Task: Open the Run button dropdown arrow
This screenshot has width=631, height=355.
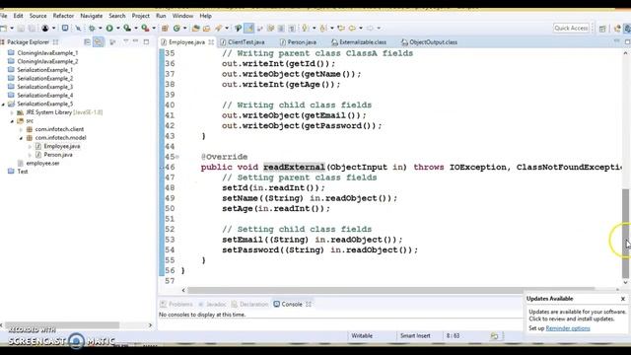Action: coord(117,29)
